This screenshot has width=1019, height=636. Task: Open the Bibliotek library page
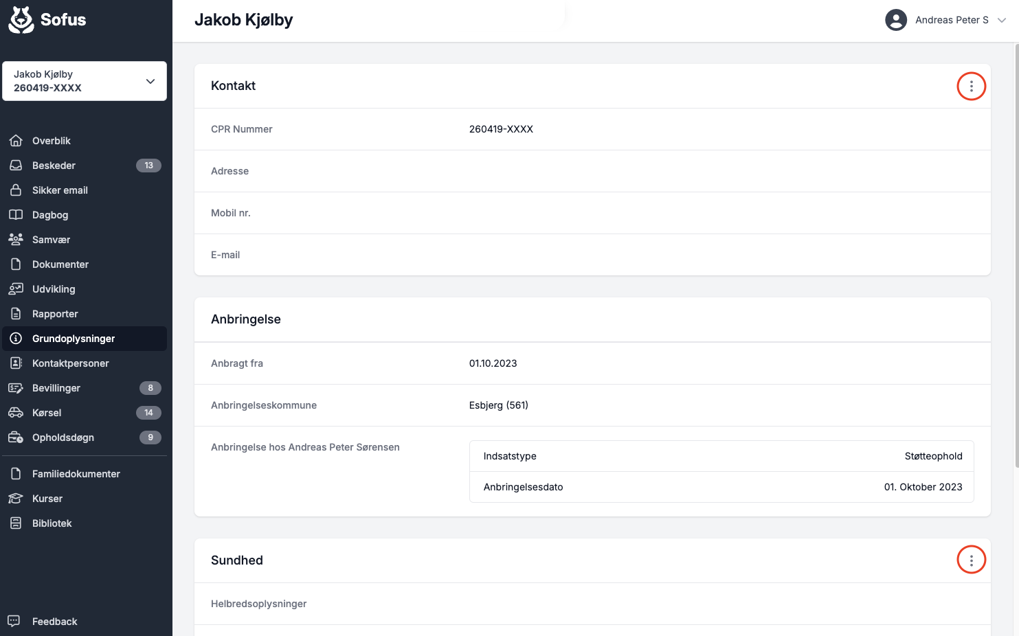52,523
